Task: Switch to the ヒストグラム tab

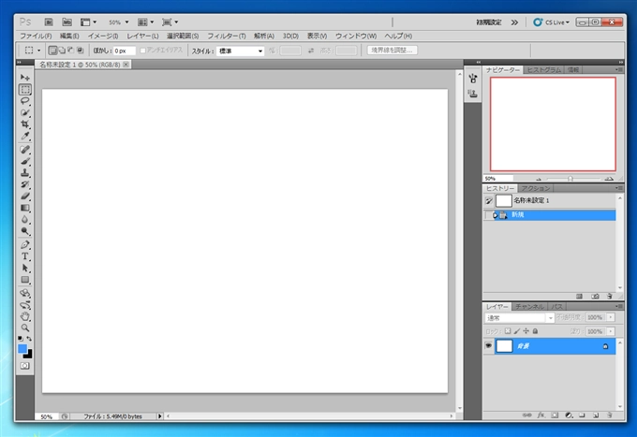Action: (543, 70)
